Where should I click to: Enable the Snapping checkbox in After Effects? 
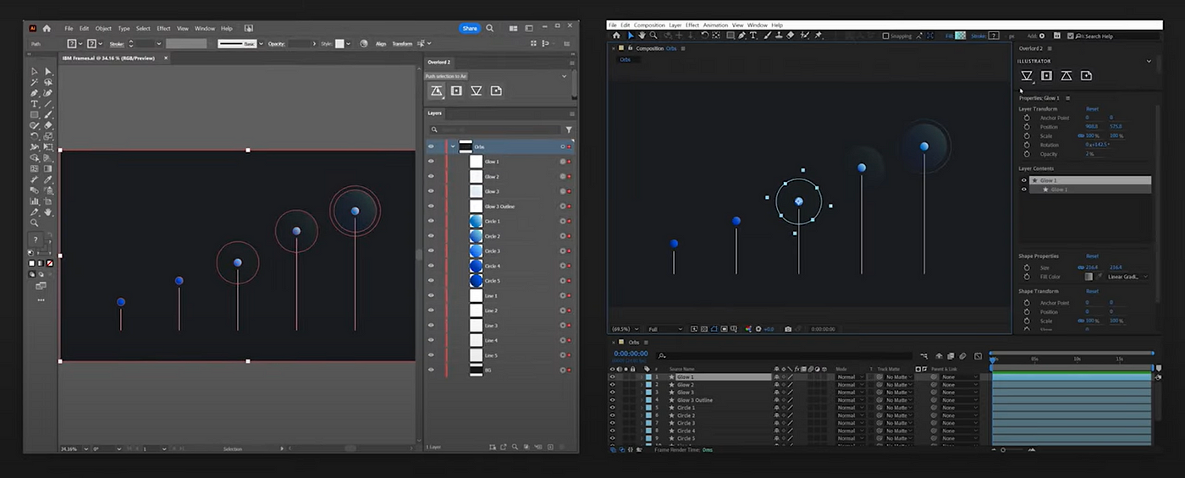point(885,36)
